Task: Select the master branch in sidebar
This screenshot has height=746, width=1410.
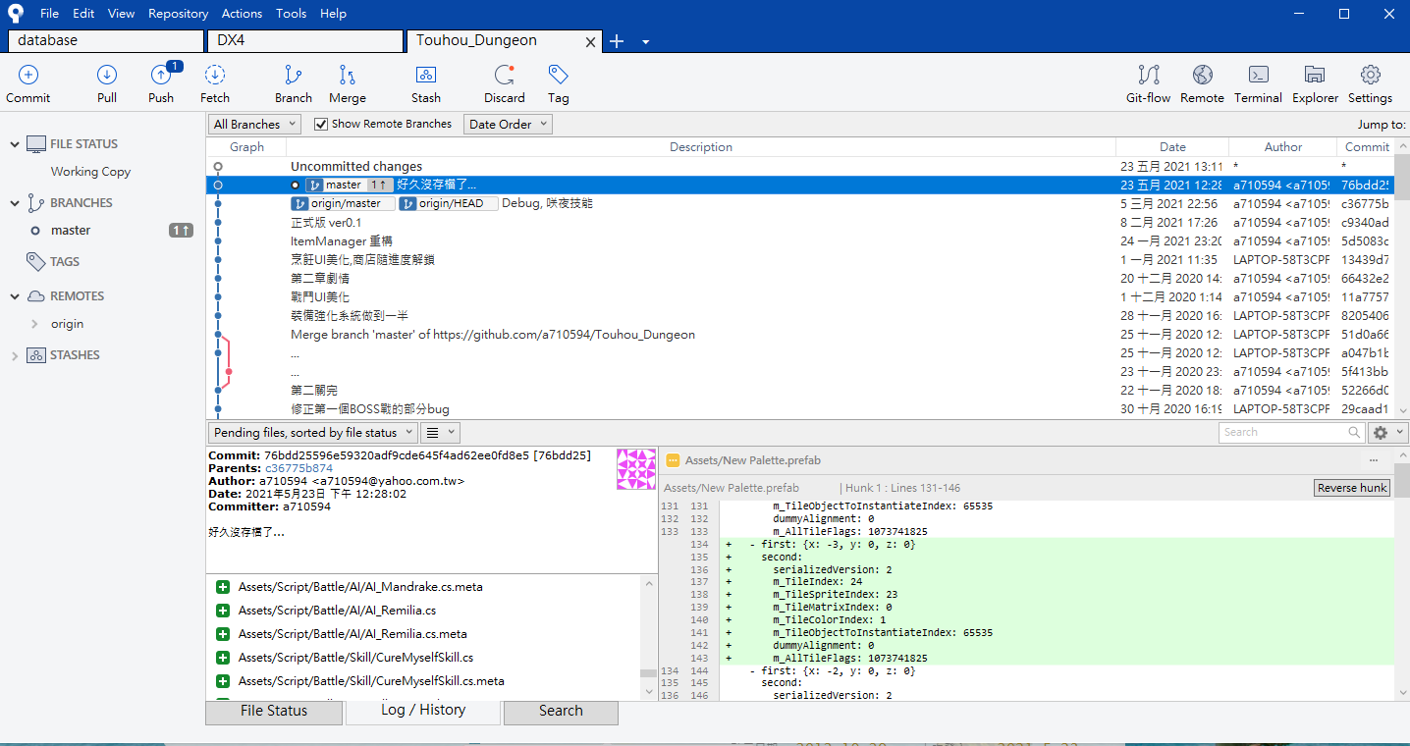Action: click(71, 231)
